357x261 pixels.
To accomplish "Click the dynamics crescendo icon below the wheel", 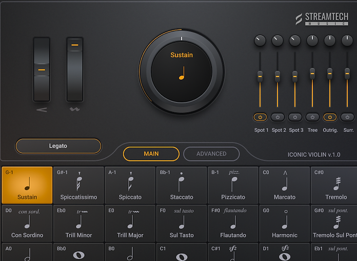I will coord(42,110).
